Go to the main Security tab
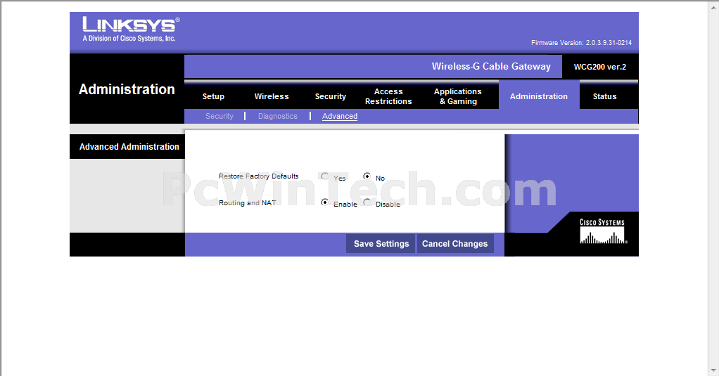The height and width of the screenshot is (376, 719). tap(330, 96)
